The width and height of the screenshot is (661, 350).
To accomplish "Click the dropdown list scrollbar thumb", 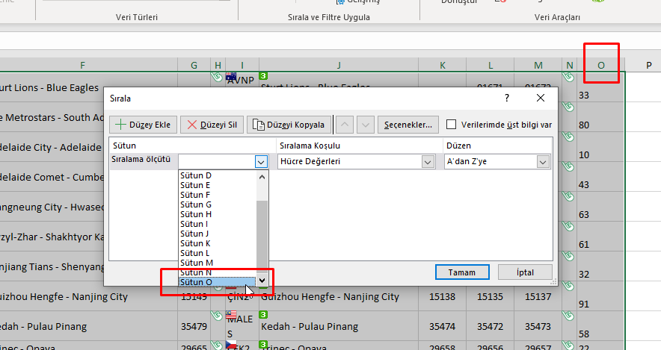I will (x=262, y=236).
